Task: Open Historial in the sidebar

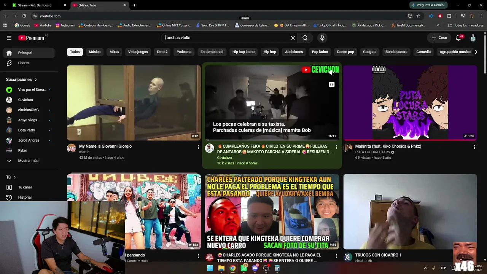Action: pyautogui.click(x=29, y=198)
